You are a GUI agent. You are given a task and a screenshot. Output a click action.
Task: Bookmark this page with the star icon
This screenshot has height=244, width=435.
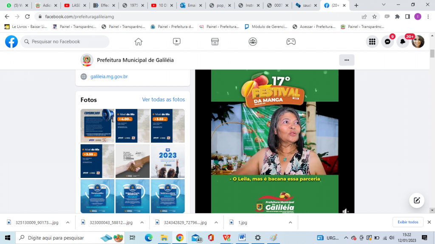(x=375, y=17)
